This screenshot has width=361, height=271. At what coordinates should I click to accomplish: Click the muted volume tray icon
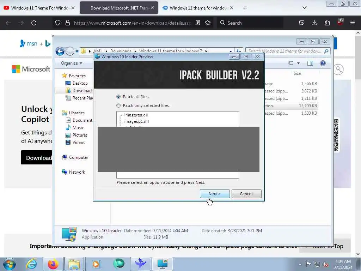325,264
